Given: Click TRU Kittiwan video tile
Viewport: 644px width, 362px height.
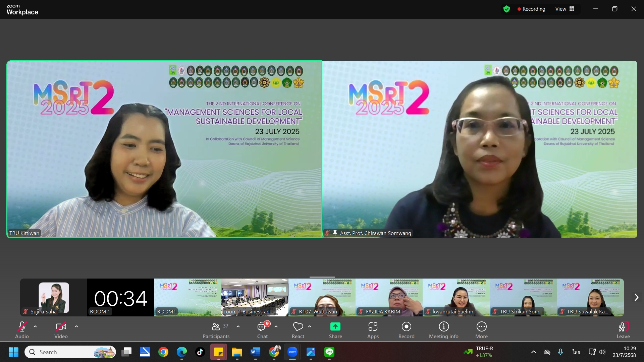Looking at the screenshot, I should tap(164, 149).
